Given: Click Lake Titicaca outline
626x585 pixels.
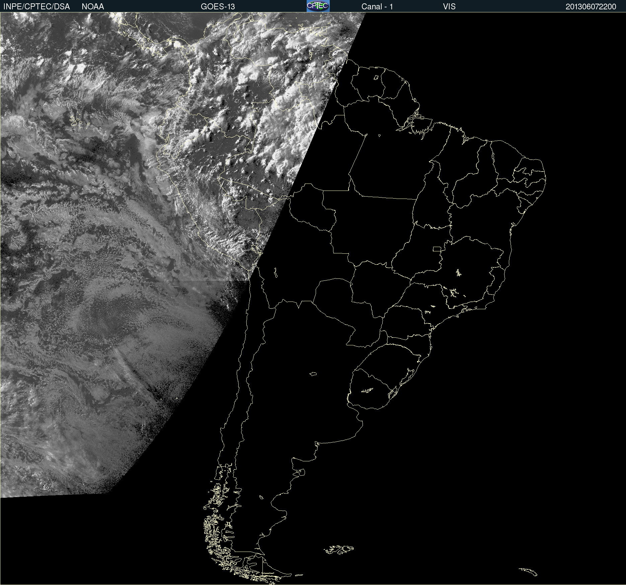Looking at the screenshot, I should point(276,273).
